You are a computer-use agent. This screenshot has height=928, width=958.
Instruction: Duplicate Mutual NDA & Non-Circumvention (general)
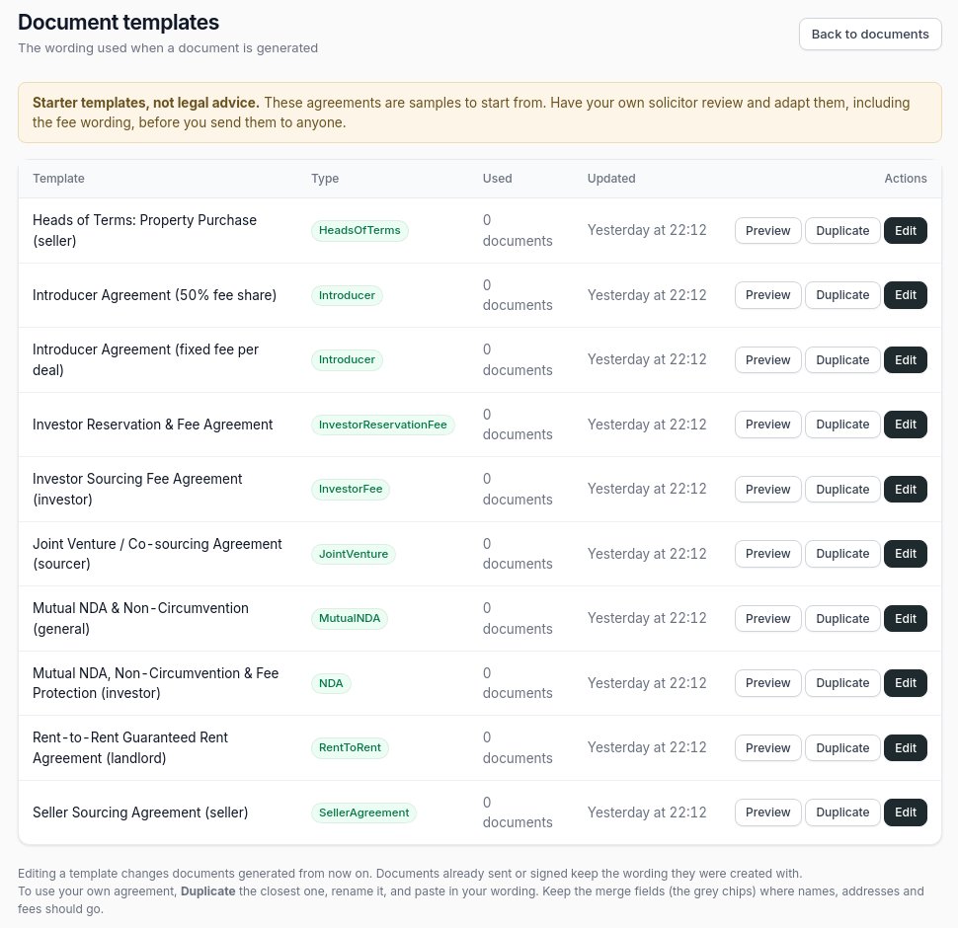coord(842,618)
